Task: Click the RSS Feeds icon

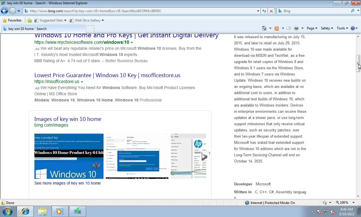Action: [277, 28]
